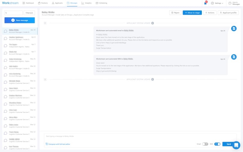Toggle the Email switch on
Screen dimensions: 243x152
tap(205, 144)
